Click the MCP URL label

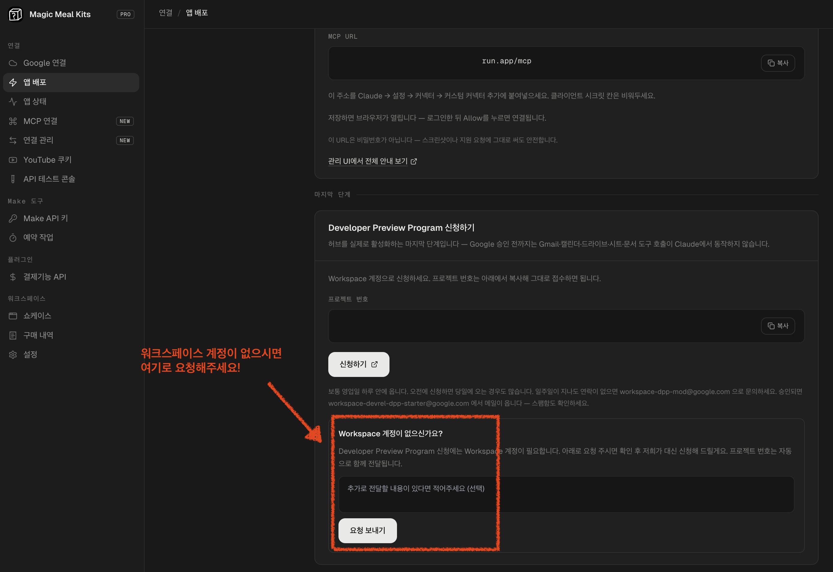click(343, 37)
